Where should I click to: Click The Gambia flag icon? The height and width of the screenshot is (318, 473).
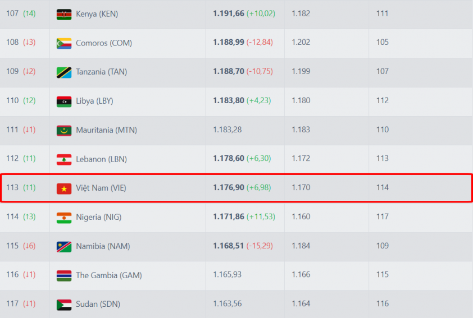click(x=64, y=275)
